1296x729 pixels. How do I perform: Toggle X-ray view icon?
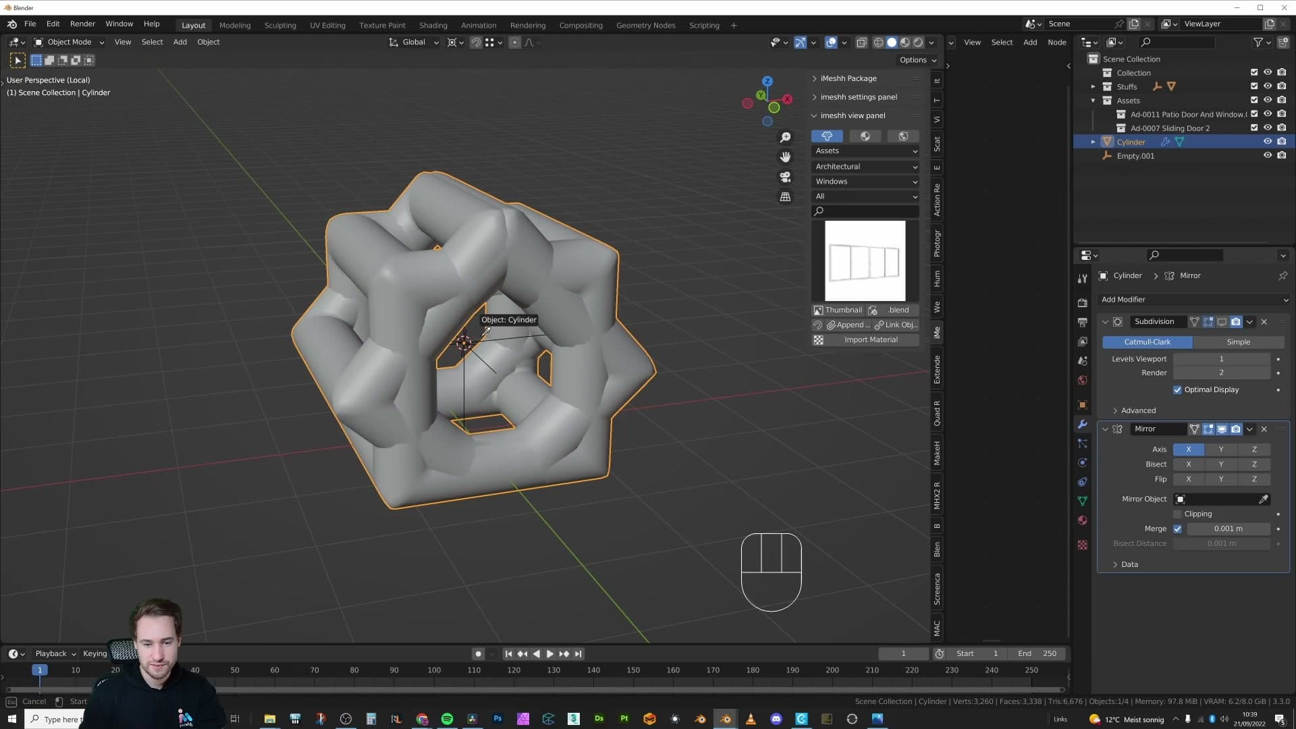861,43
